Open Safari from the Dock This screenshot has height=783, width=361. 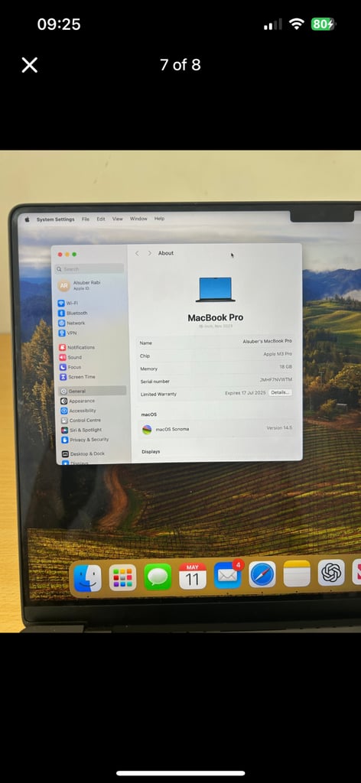tap(262, 575)
